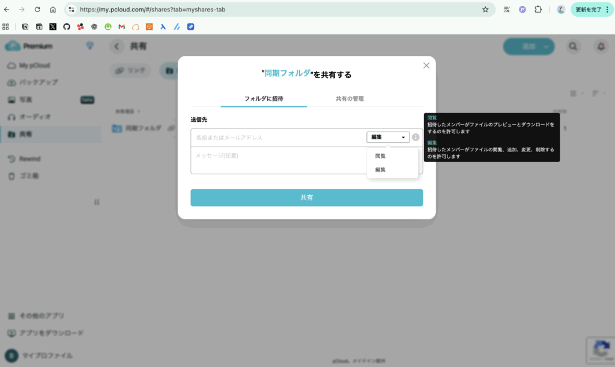The height and width of the screenshot is (367, 615).
Task: Open the QR code extension icon
Action: pyautogui.click(x=507, y=10)
